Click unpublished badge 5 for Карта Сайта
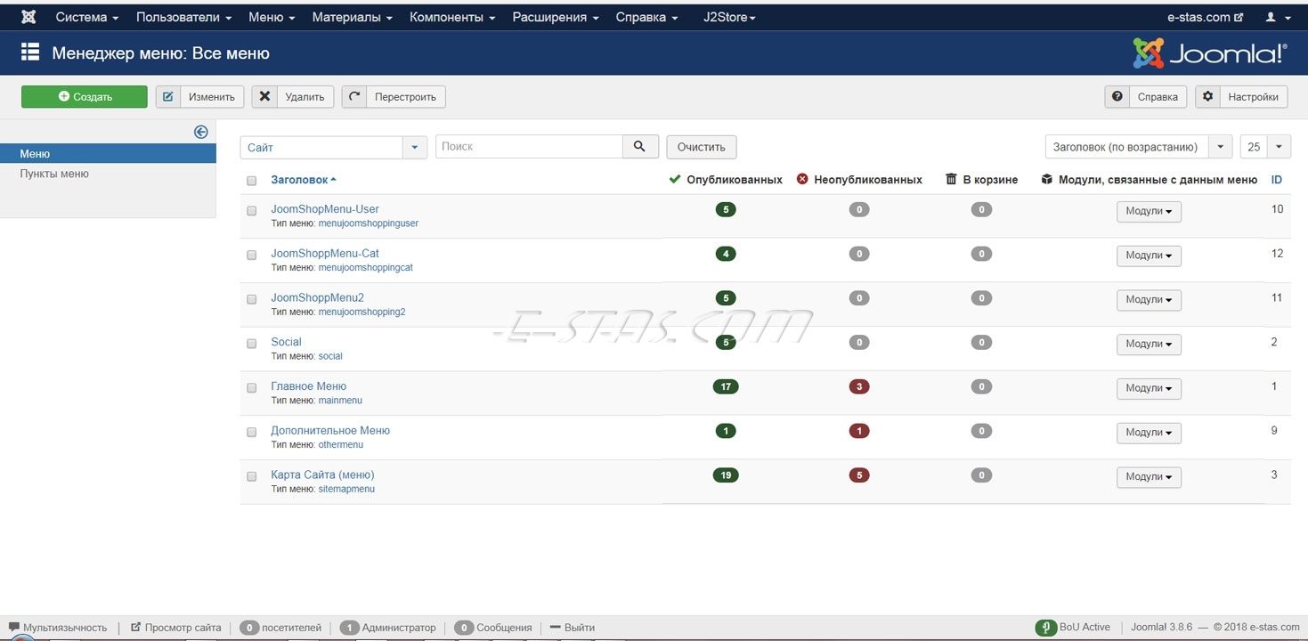This screenshot has height=641, width=1308. tap(859, 475)
